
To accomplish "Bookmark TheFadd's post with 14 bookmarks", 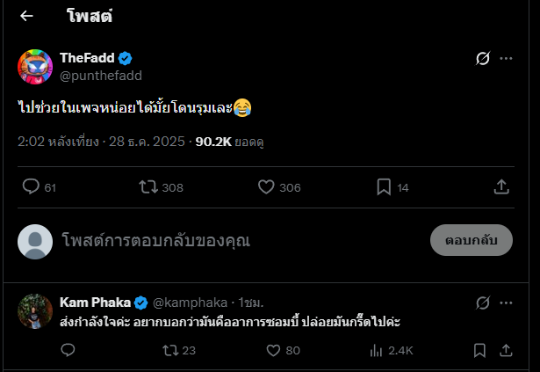I will 384,186.
